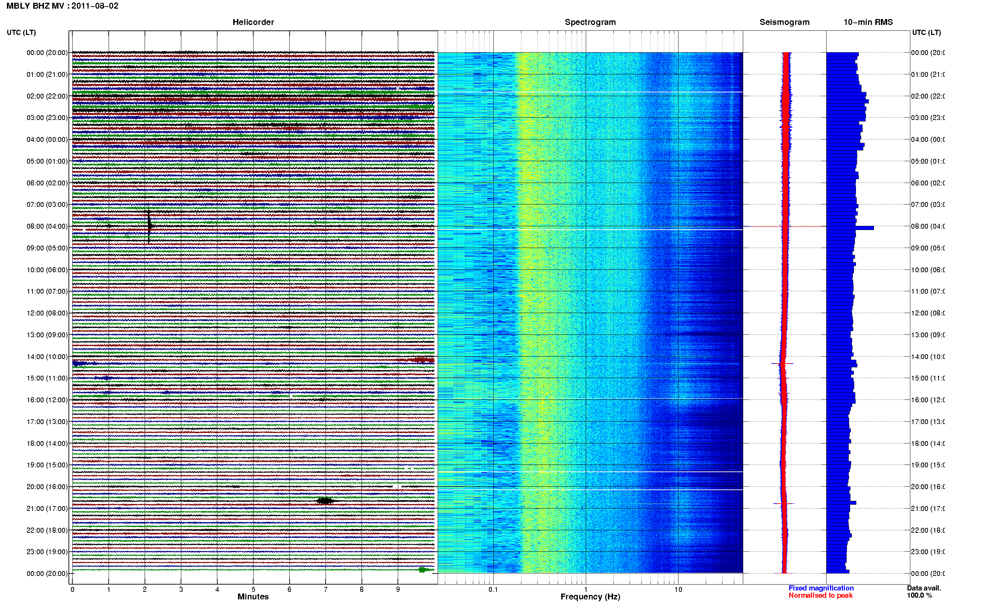This screenshot has height=615, width=984.
Task: Click the left 06:00 (02:00) time label
Action: 47,183
